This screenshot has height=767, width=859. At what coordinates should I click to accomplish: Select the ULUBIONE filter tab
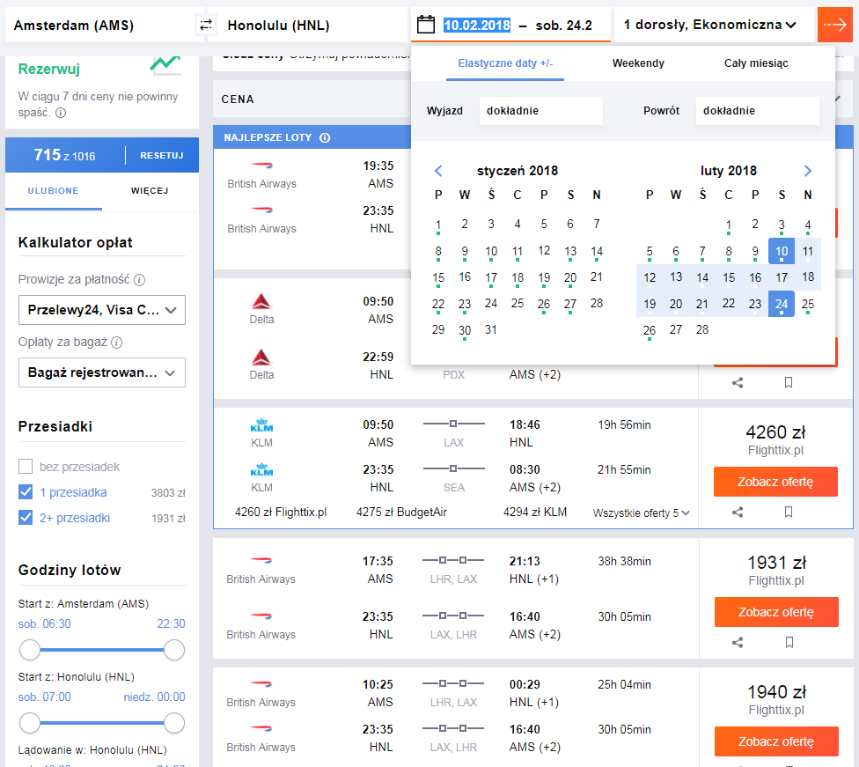(53, 191)
